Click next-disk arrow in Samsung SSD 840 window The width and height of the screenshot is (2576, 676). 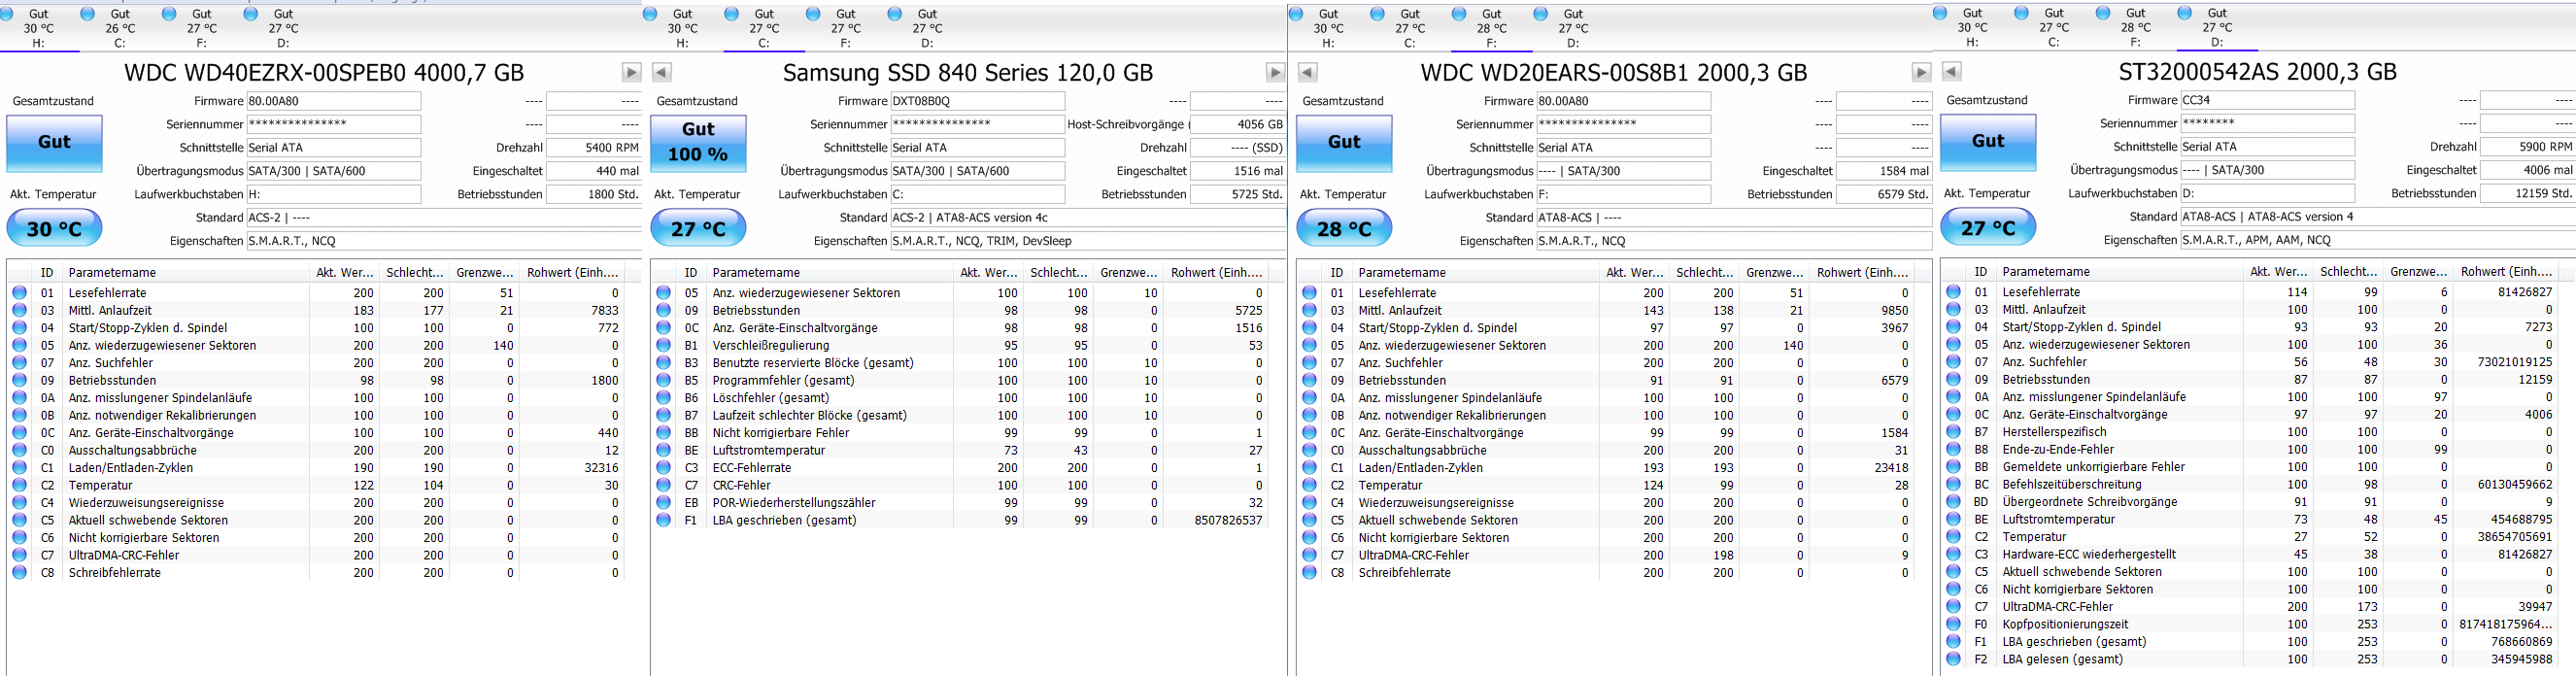click(x=1275, y=72)
